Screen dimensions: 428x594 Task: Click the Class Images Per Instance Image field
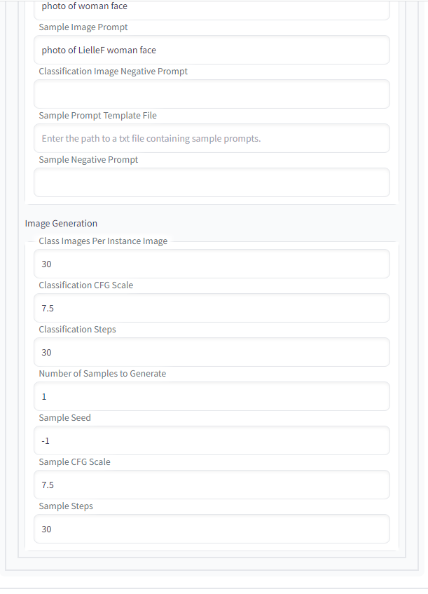coord(210,264)
